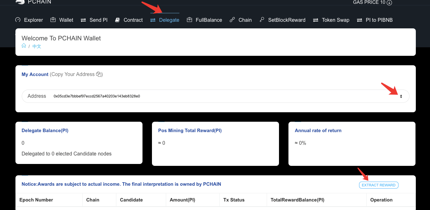Click the Contract book icon
The image size is (430, 210).
click(118, 20)
